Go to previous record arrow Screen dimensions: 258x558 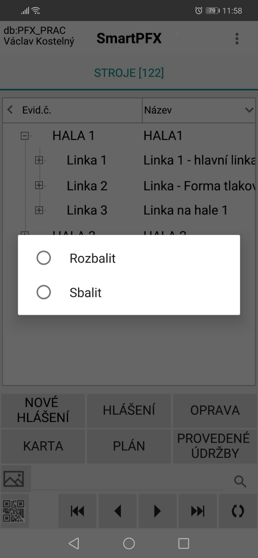coord(117,511)
